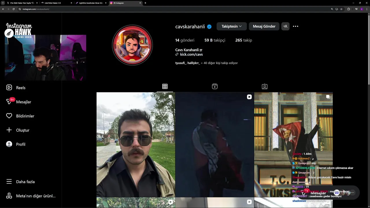
Task: Open a new browser tab
Action: click(145, 3)
